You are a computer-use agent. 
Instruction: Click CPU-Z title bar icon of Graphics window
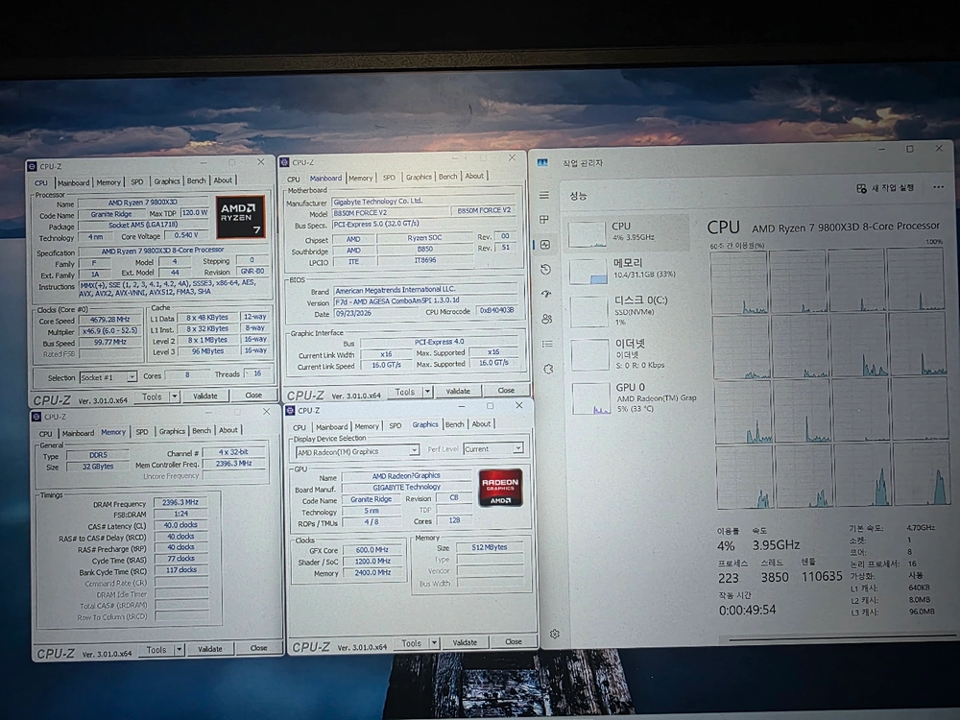pyautogui.click(x=291, y=410)
